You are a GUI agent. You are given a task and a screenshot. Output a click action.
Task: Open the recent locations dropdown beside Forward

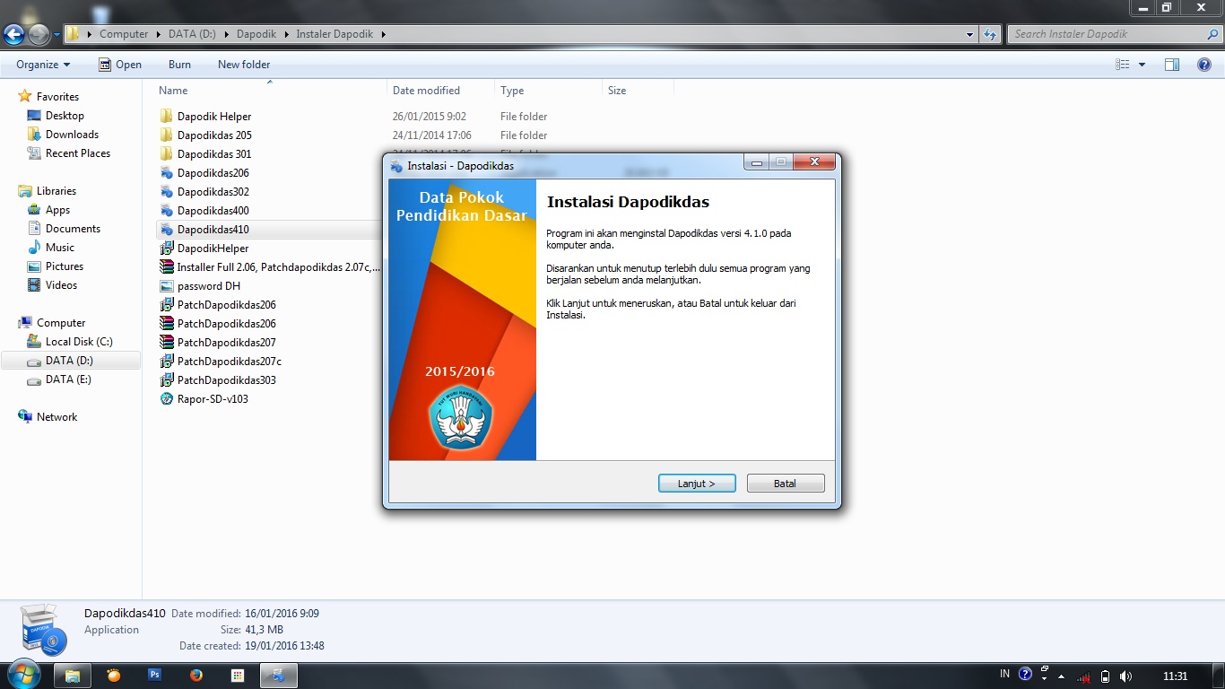tap(56, 35)
